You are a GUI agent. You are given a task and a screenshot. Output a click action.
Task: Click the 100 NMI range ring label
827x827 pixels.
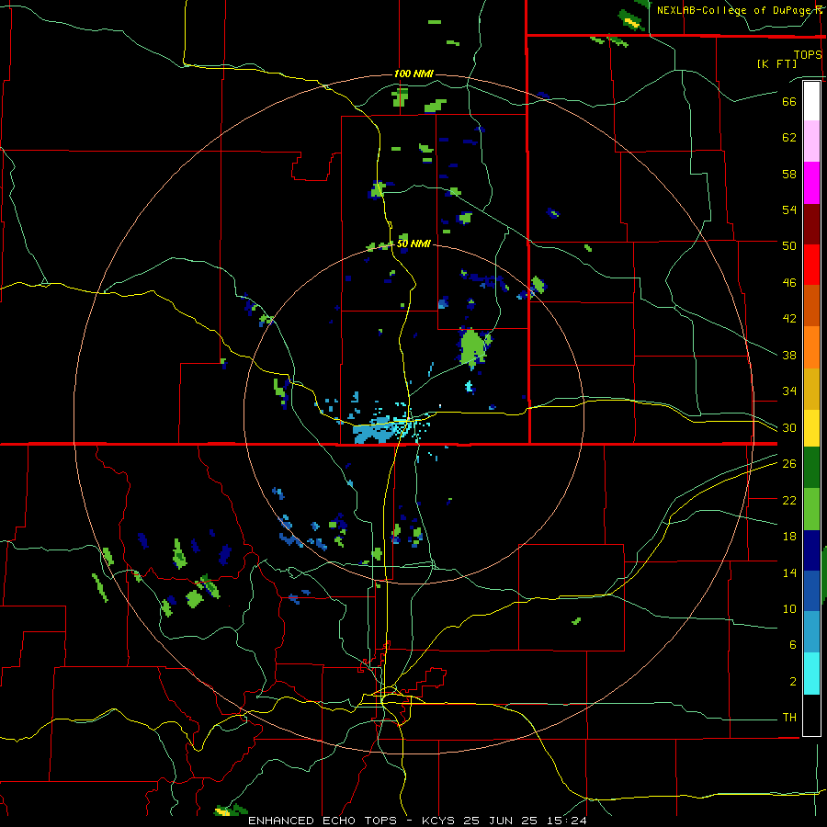413,74
